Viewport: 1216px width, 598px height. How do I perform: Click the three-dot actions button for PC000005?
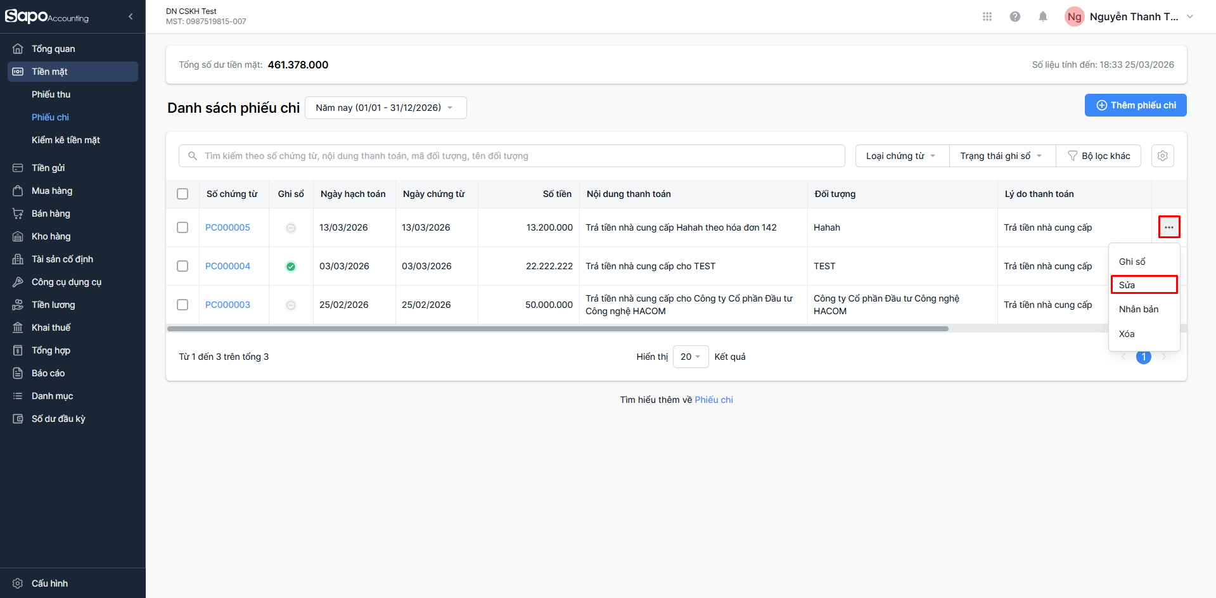pos(1168,227)
